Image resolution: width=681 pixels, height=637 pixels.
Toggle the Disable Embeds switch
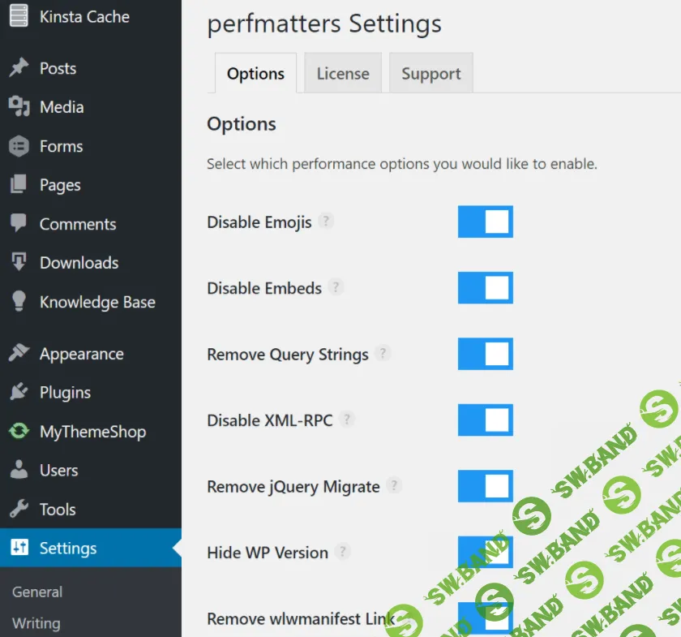pos(485,288)
